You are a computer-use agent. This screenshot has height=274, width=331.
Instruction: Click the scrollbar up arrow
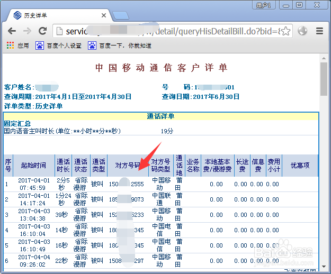click(324, 58)
